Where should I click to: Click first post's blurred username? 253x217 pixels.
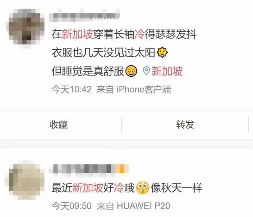tap(84, 16)
